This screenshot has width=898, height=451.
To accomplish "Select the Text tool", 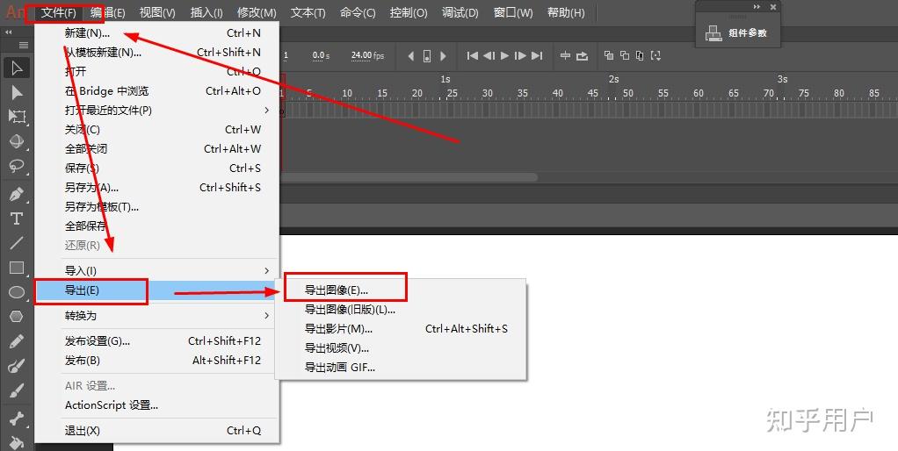I will [17, 218].
